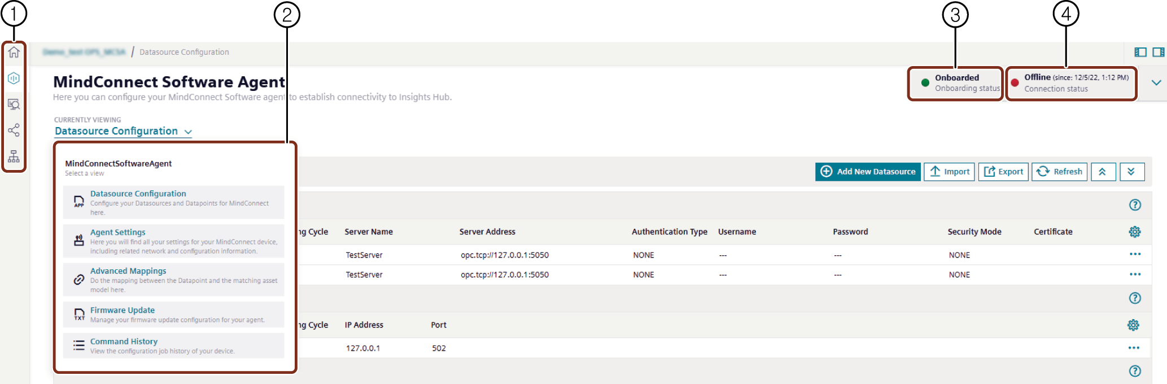
Task: Click help icon above Server Name header row
Action: [1135, 205]
